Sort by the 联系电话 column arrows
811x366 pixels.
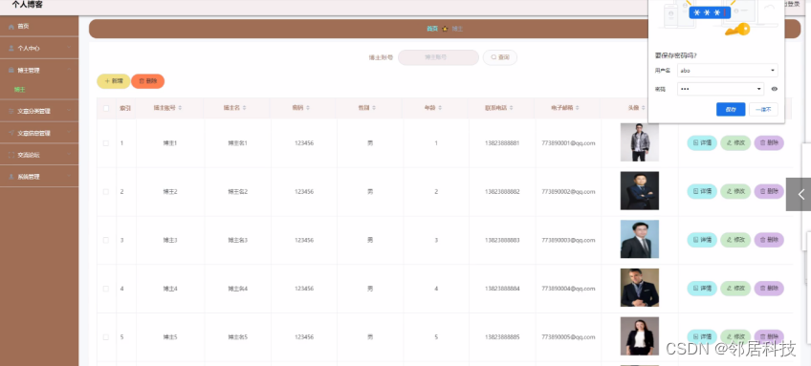pyautogui.click(x=511, y=108)
